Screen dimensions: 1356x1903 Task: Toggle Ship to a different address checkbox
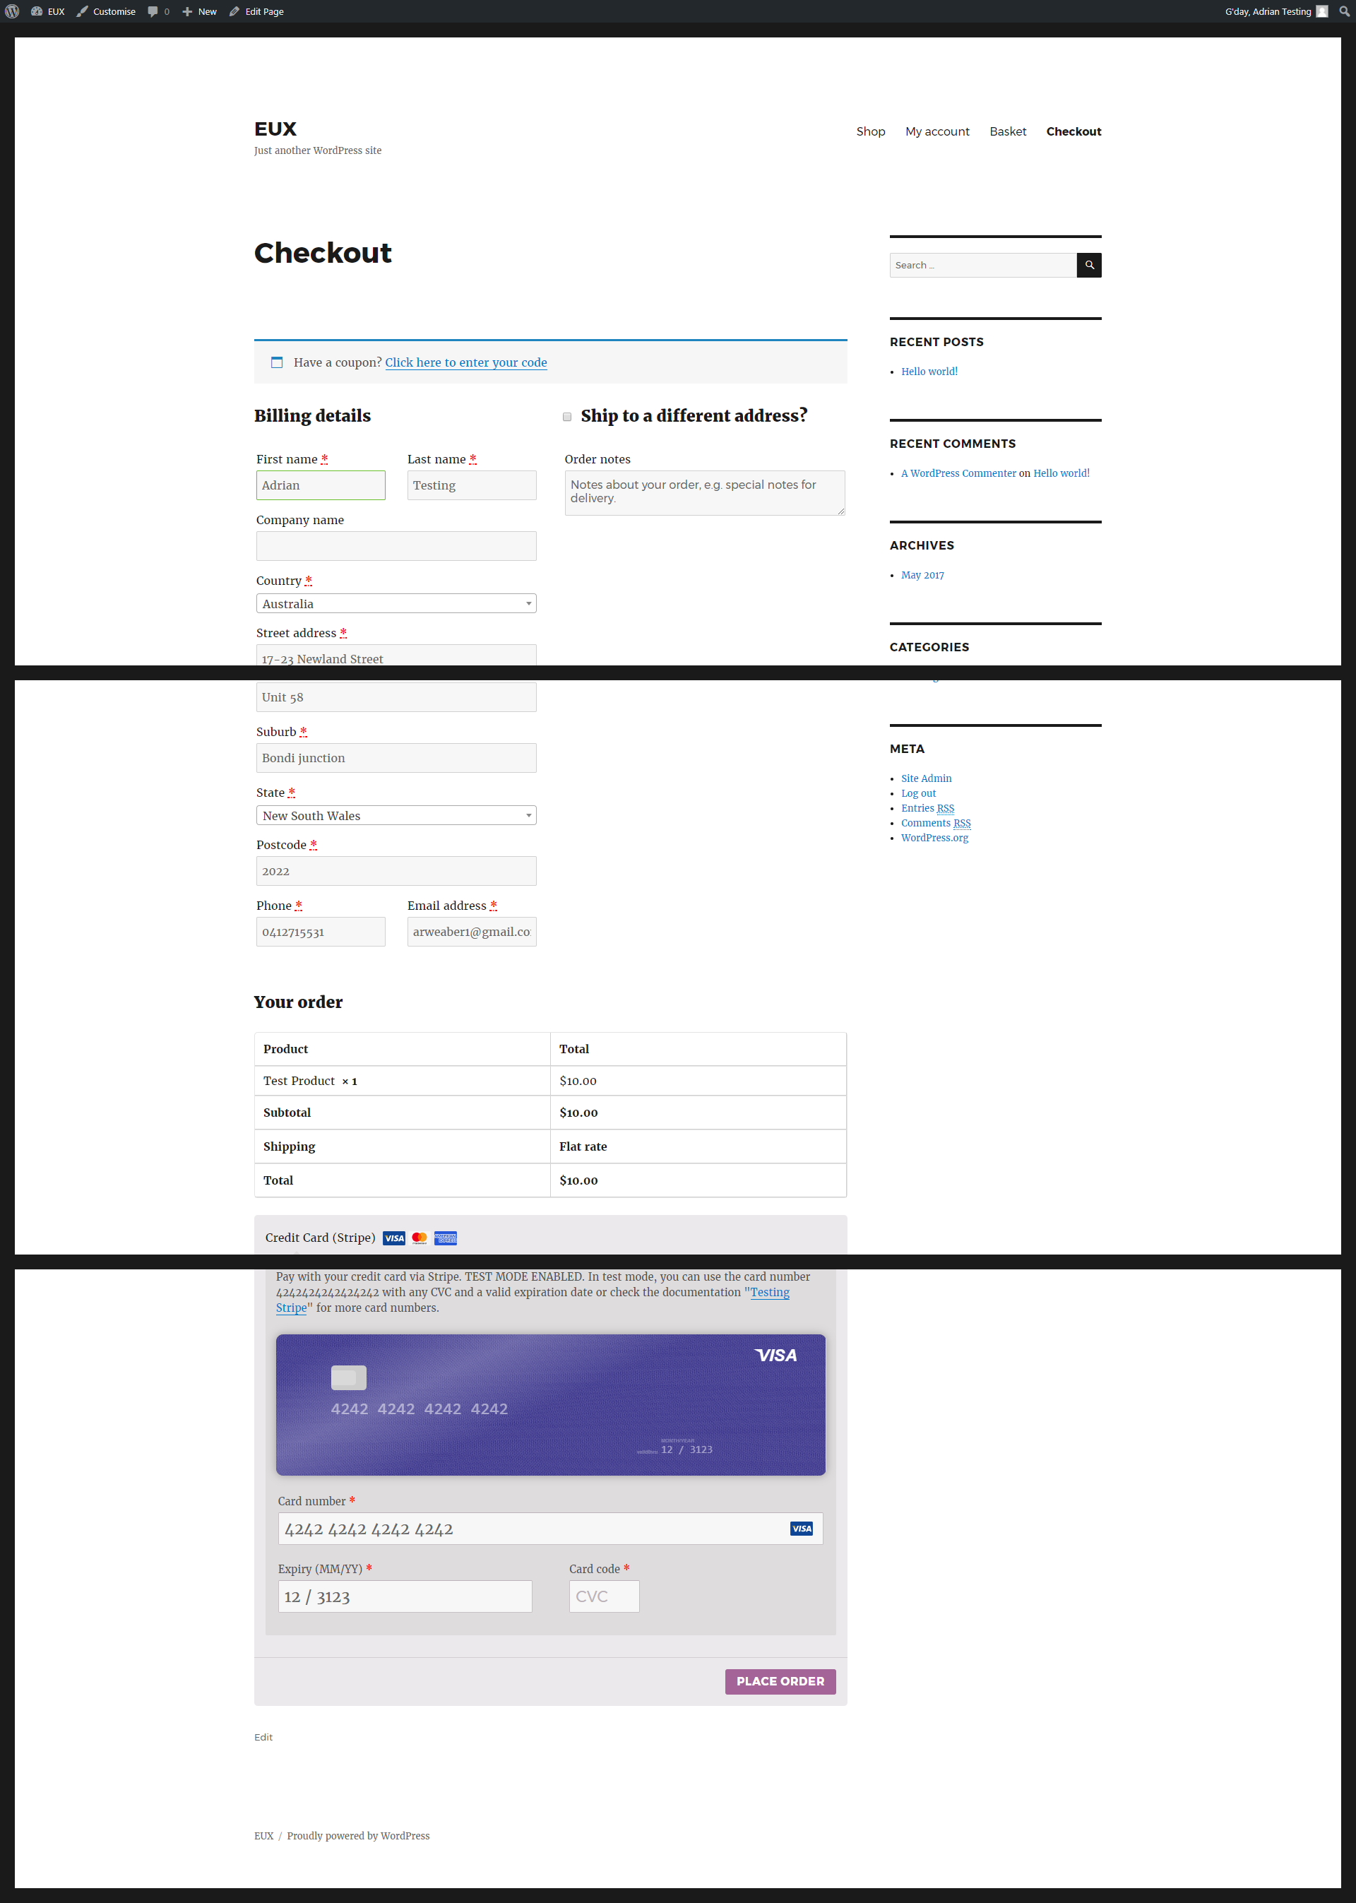tap(568, 417)
